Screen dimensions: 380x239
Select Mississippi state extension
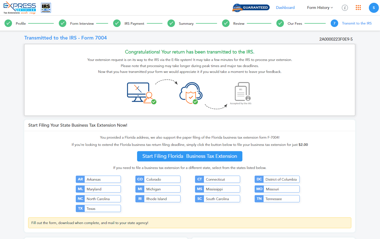218,189
